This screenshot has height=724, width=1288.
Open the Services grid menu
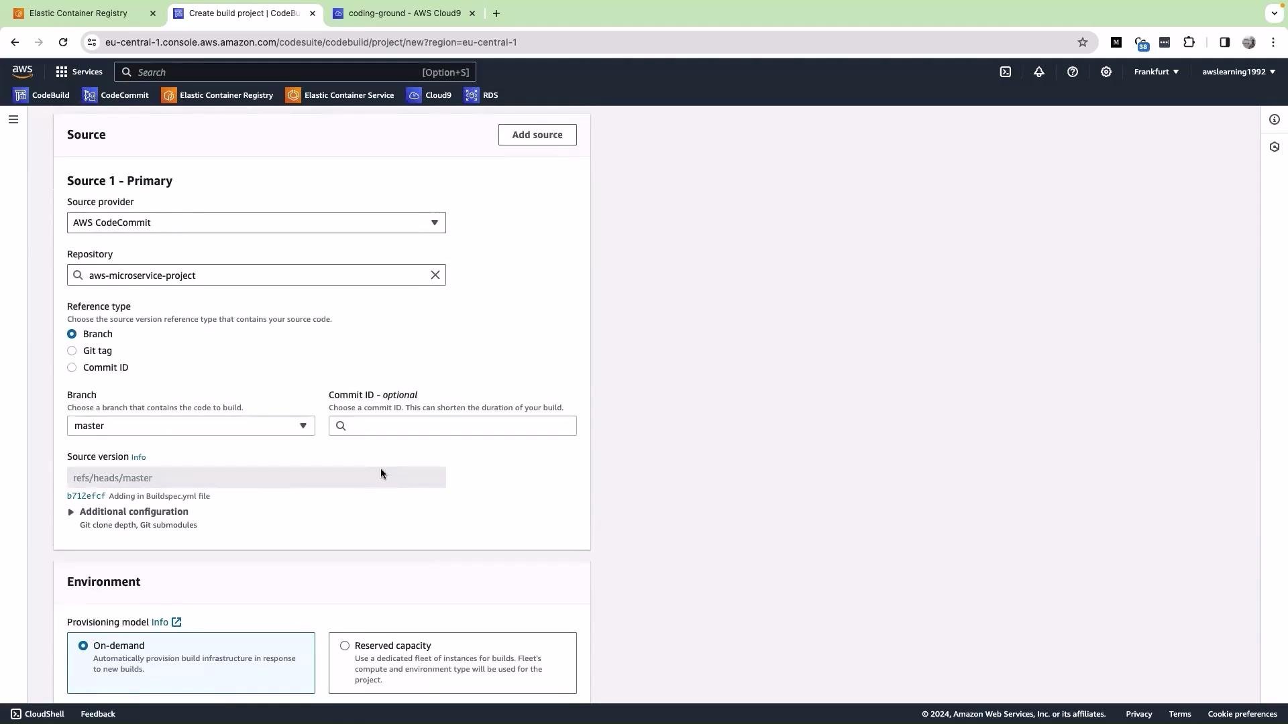[x=79, y=72]
